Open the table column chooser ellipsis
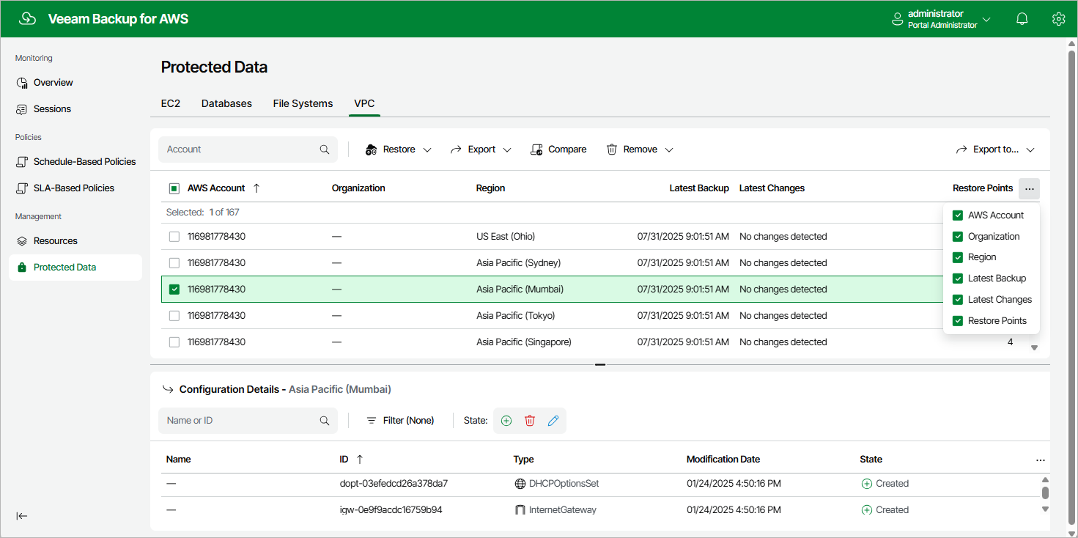 (x=1030, y=189)
